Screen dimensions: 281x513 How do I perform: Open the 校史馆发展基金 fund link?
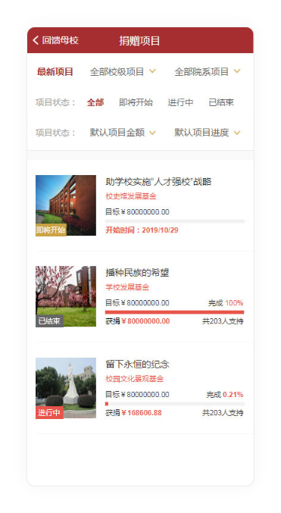coord(131,196)
